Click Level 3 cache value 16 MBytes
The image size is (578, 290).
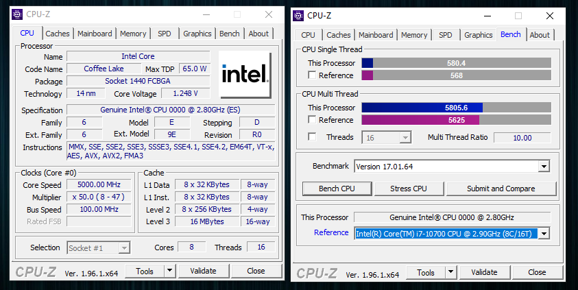click(x=207, y=221)
